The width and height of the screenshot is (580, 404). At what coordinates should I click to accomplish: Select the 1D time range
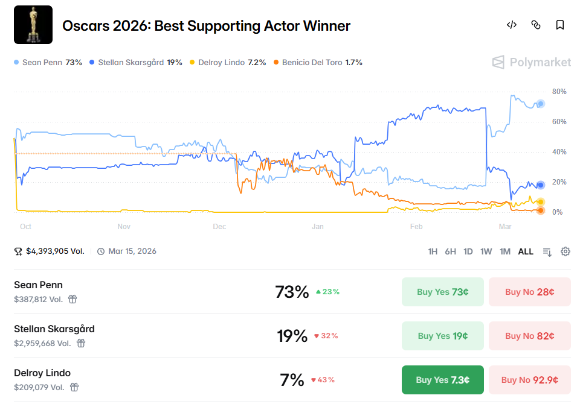point(468,251)
